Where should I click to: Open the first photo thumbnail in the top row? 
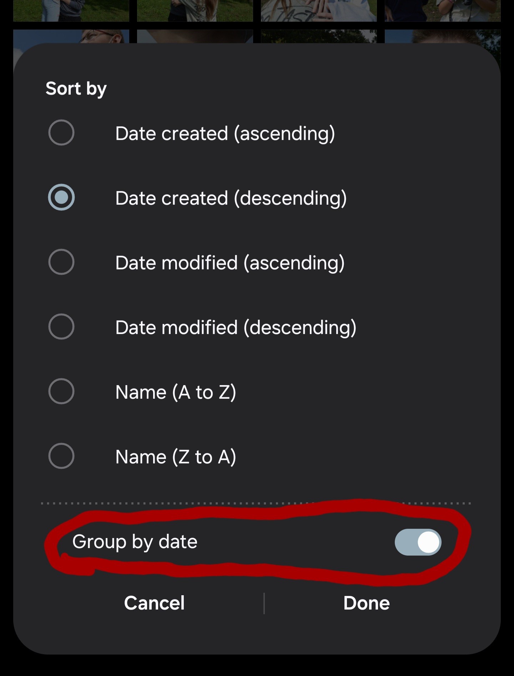[71, 11]
